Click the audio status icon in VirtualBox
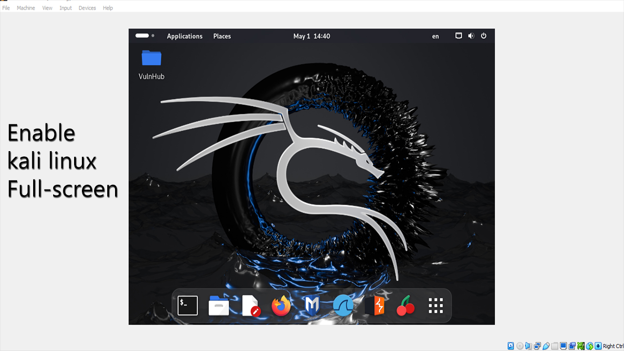The height and width of the screenshot is (351, 624). click(528, 346)
